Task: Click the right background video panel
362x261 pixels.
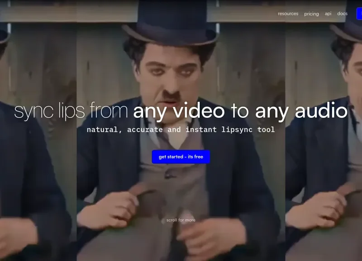Action: pos(324,181)
